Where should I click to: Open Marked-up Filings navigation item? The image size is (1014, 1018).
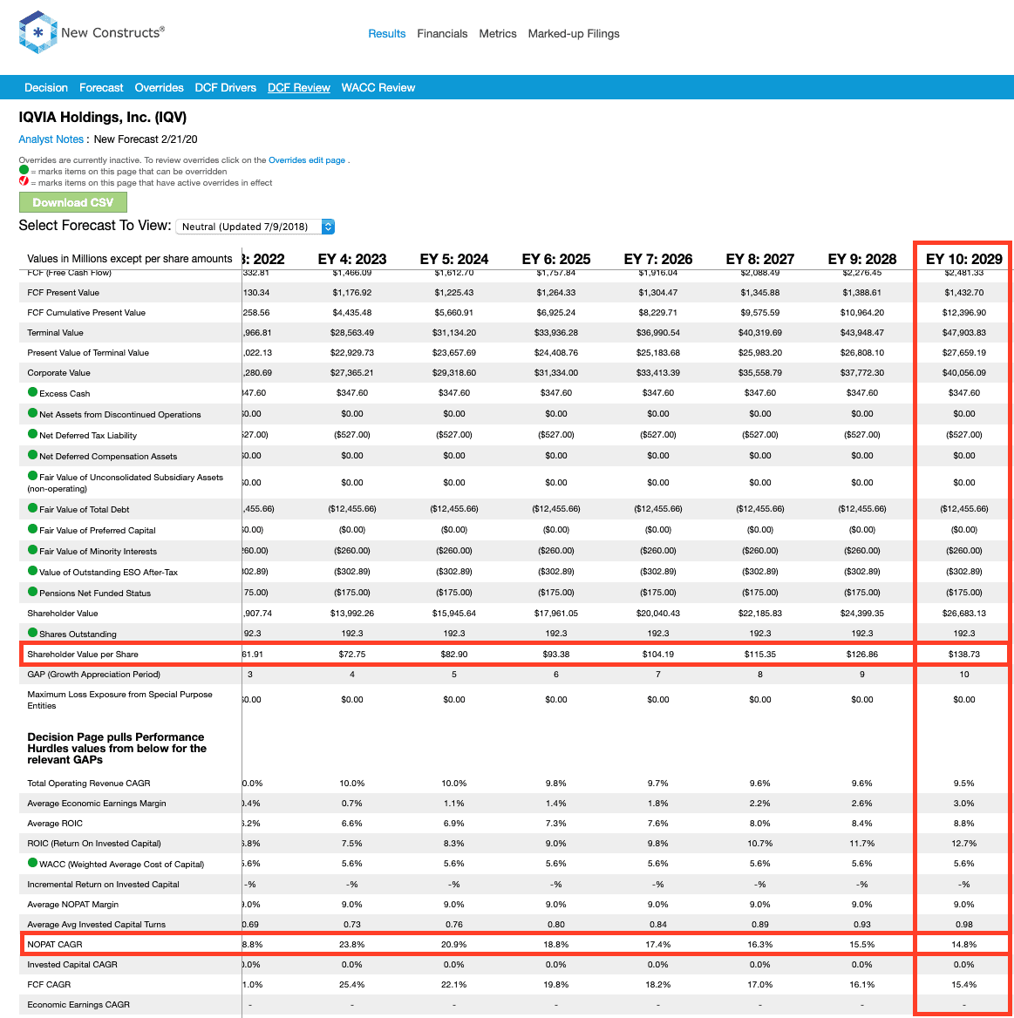click(x=574, y=34)
